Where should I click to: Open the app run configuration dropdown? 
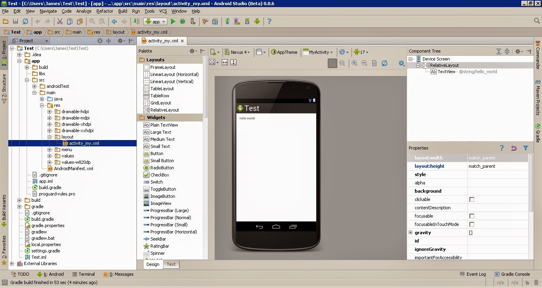pos(156,22)
